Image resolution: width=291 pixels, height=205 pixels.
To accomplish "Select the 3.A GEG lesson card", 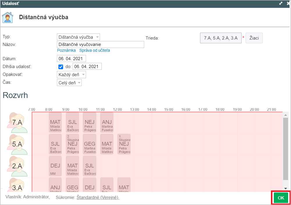I will pyautogui.click(x=73, y=185).
